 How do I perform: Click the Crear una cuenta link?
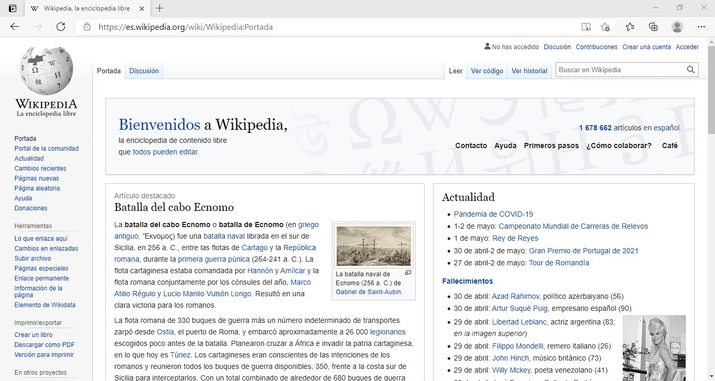pos(647,47)
